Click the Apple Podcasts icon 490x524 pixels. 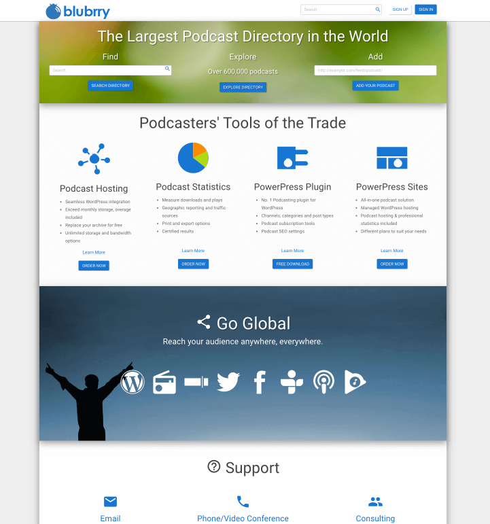pyautogui.click(x=323, y=382)
